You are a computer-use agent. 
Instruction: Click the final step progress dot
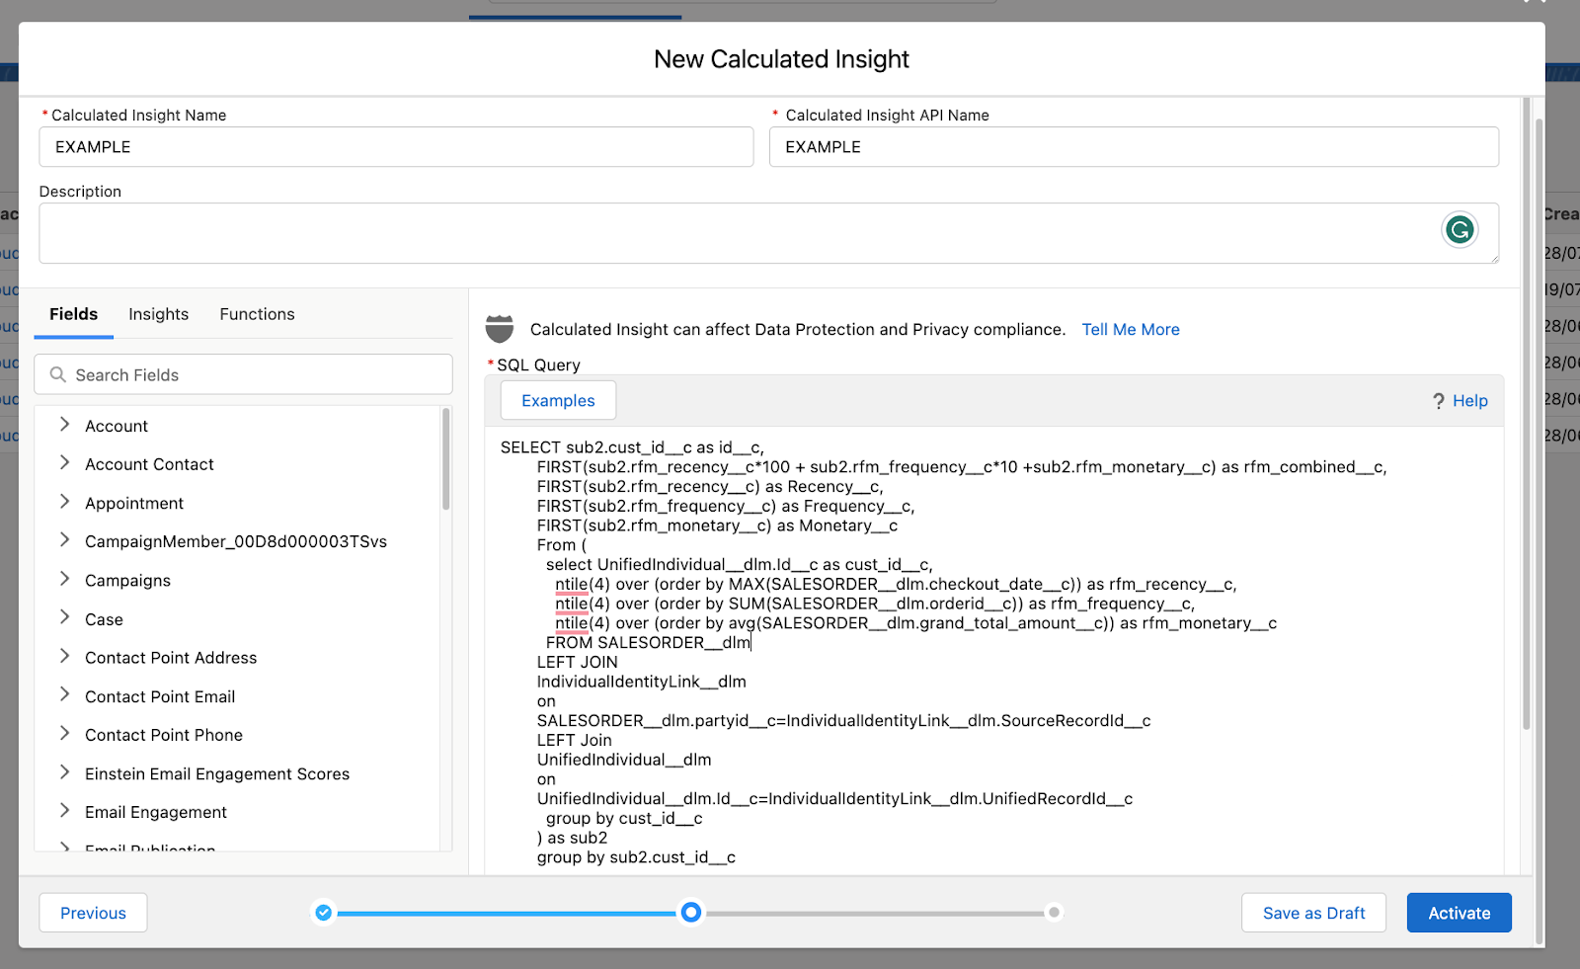click(1054, 913)
